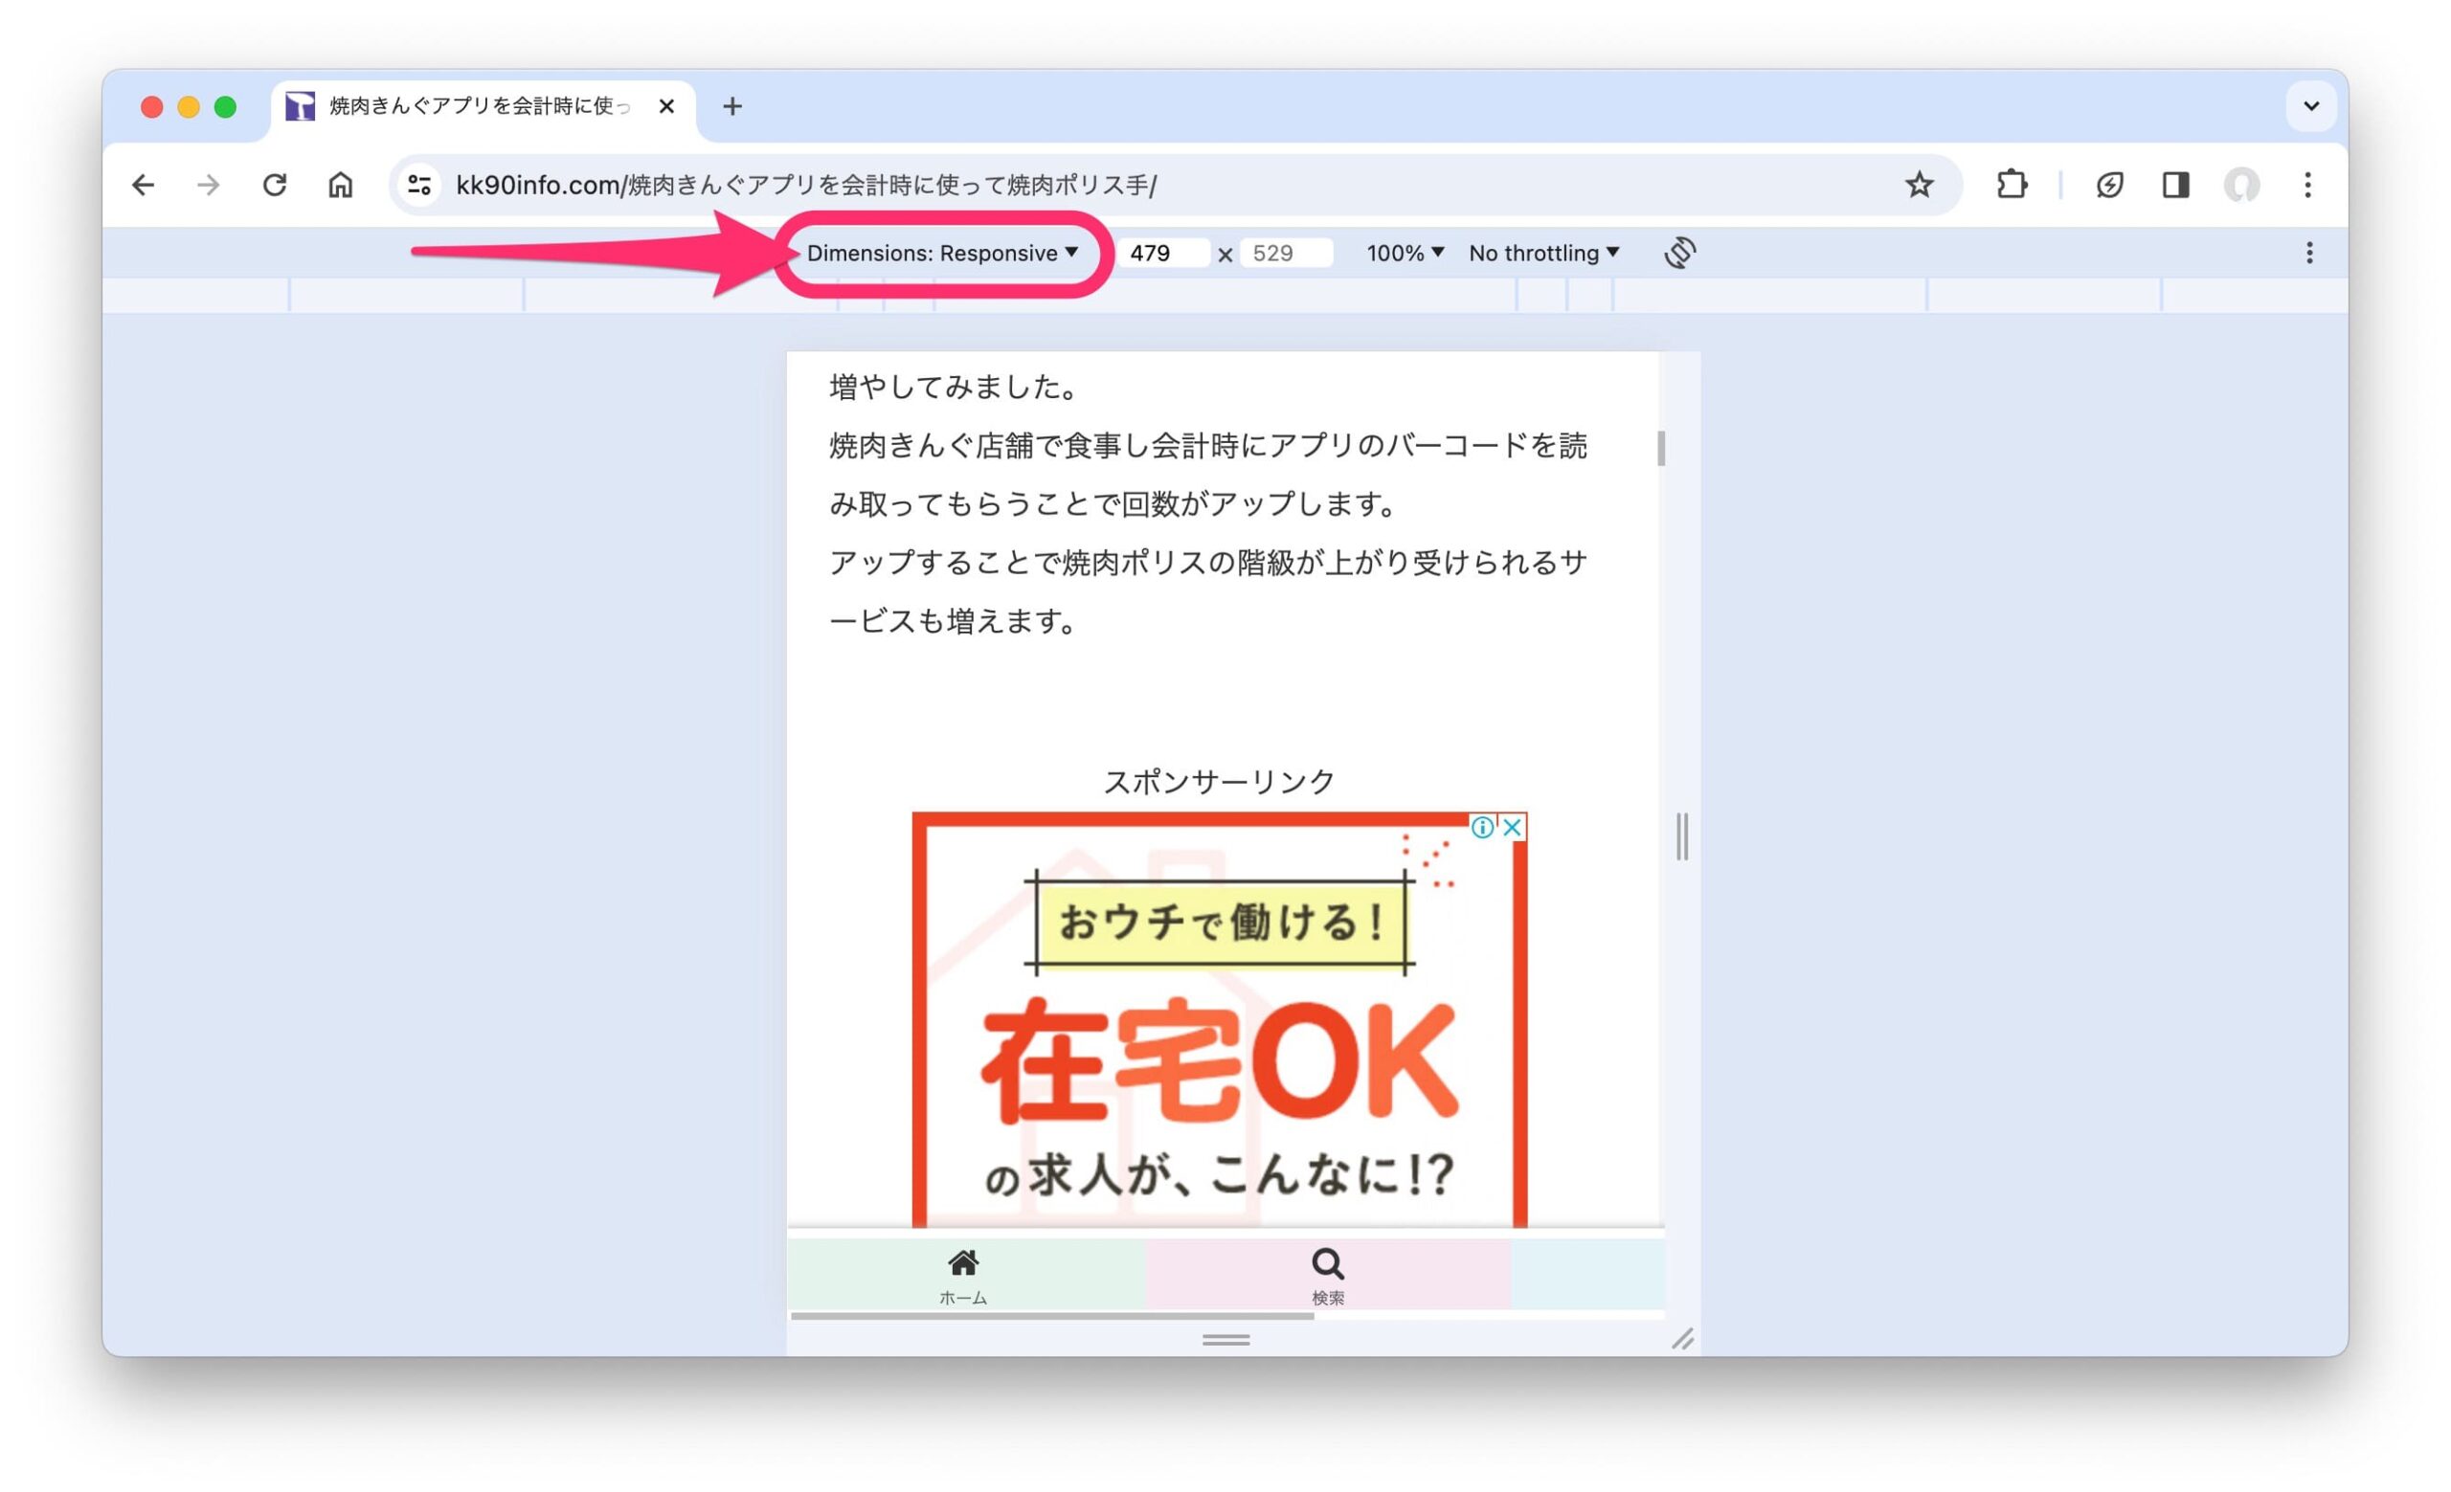The image size is (2451, 1492).
Task: Open tab search chevron dropdown
Action: pos(2311,106)
